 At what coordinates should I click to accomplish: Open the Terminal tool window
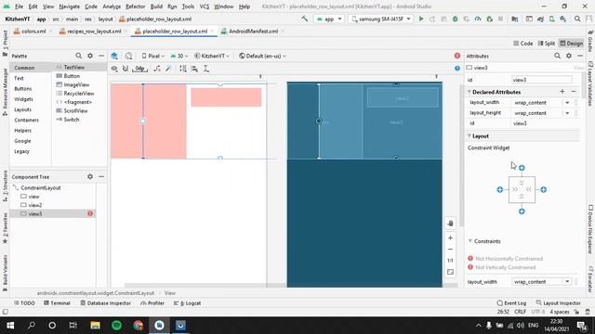click(x=57, y=303)
